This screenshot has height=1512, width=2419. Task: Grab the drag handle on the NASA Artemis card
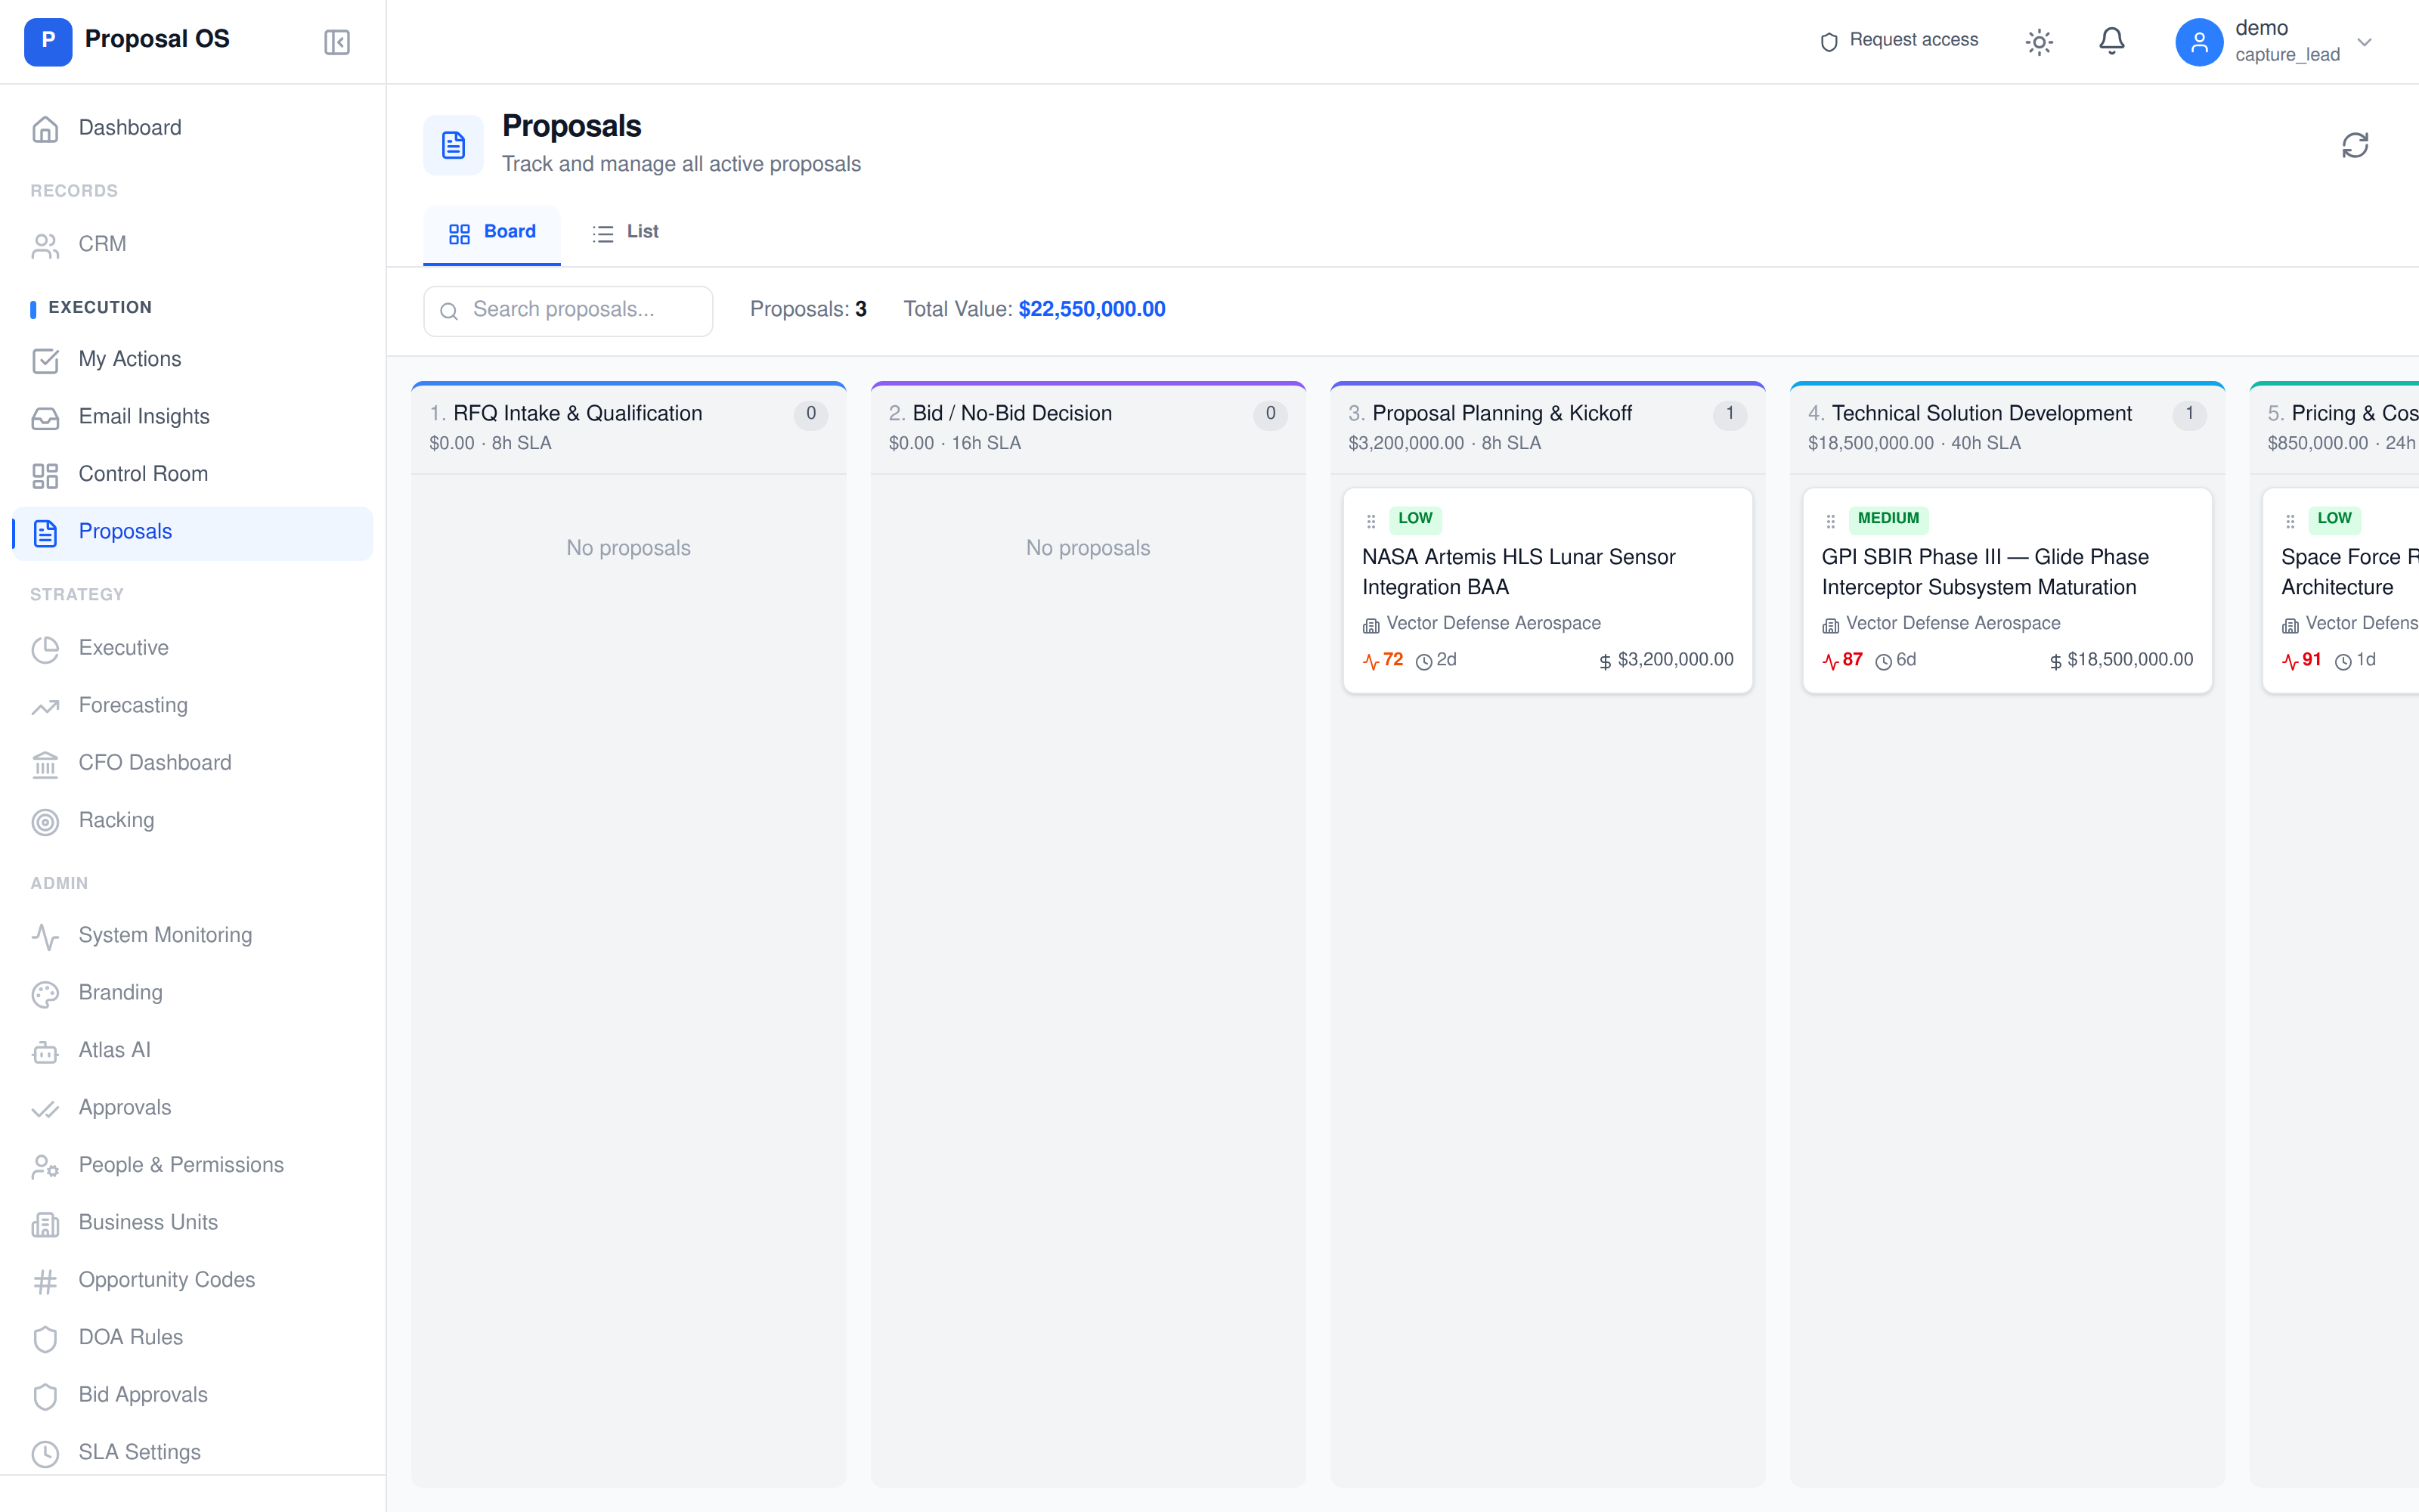tap(1371, 520)
